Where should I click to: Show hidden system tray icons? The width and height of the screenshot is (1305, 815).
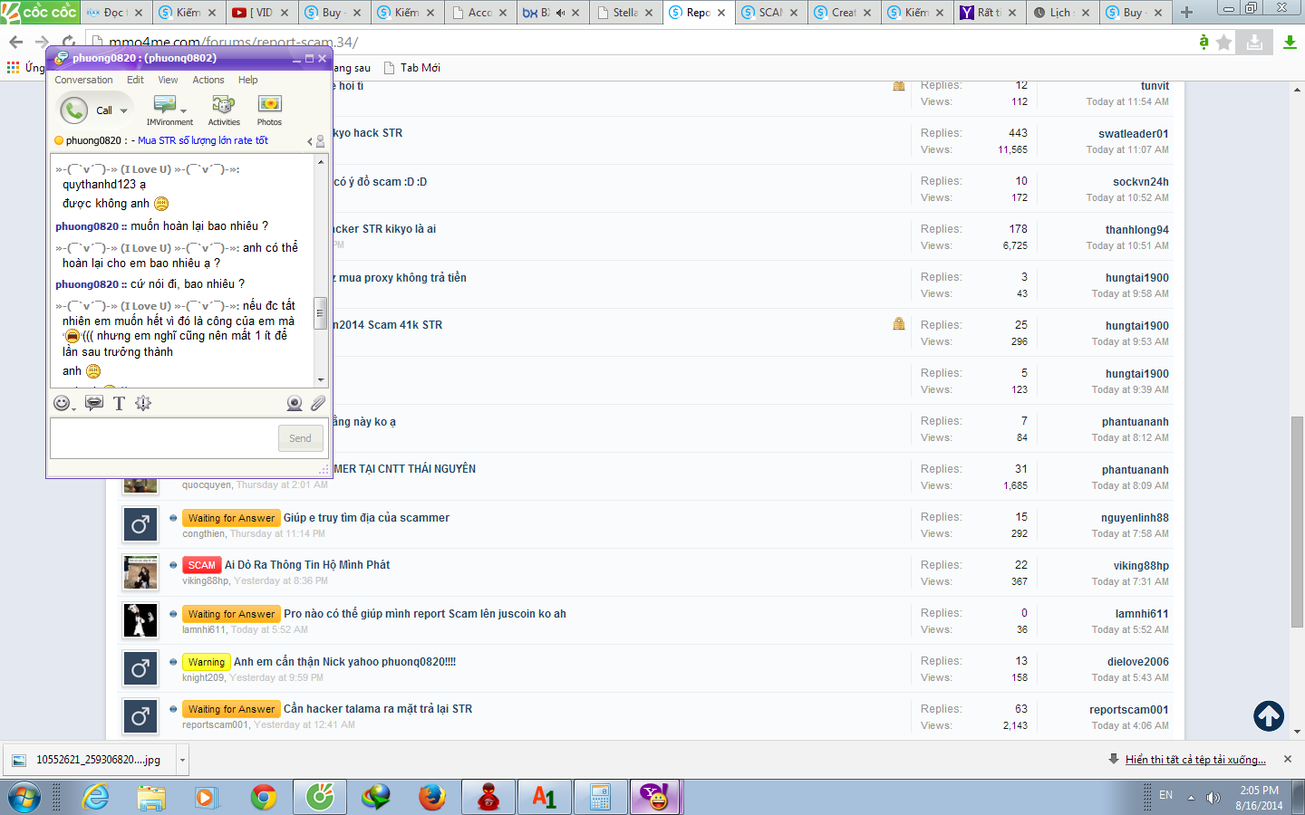(x=1191, y=798)
